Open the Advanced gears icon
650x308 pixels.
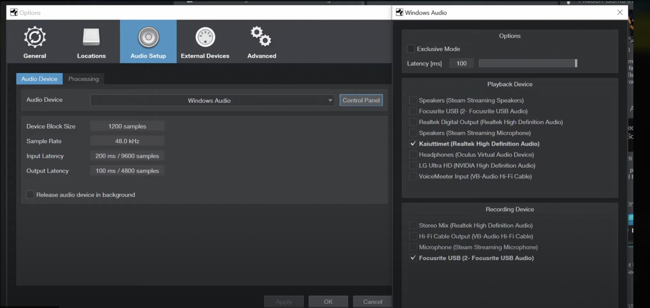[261, 36]
